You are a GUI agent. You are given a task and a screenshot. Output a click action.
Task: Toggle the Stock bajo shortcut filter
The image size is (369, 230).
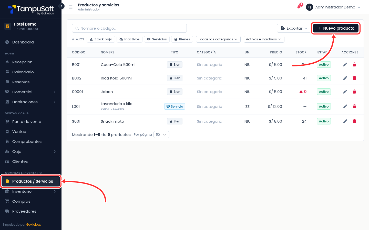coord(101,39)
